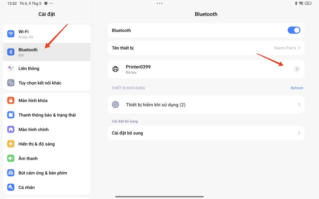Tap the Refresh link
This screenshot has width=319, height=199.
click(297, 88)
